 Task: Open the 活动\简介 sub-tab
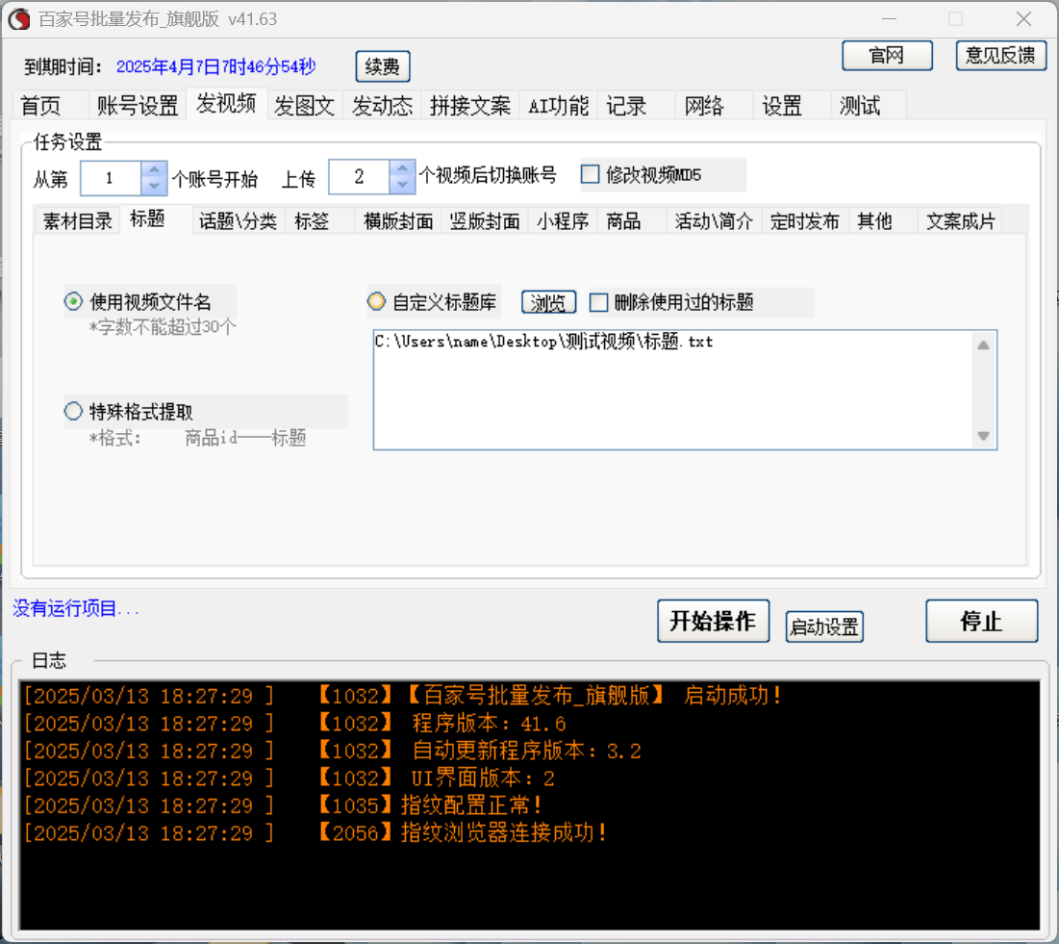coord(714,221)
